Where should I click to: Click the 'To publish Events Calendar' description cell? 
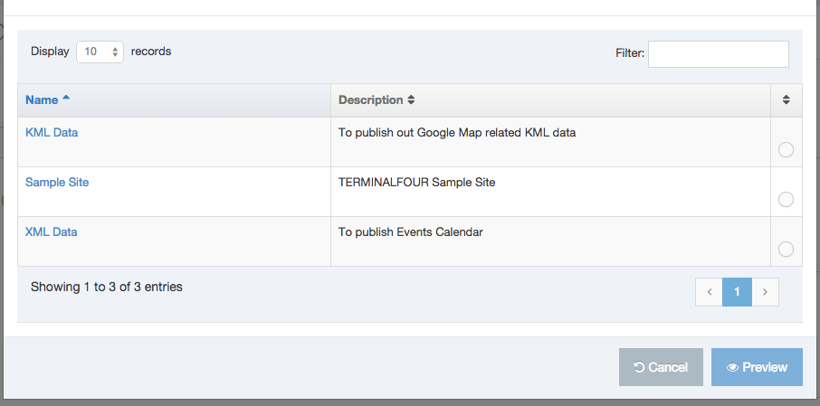(411, 232)
